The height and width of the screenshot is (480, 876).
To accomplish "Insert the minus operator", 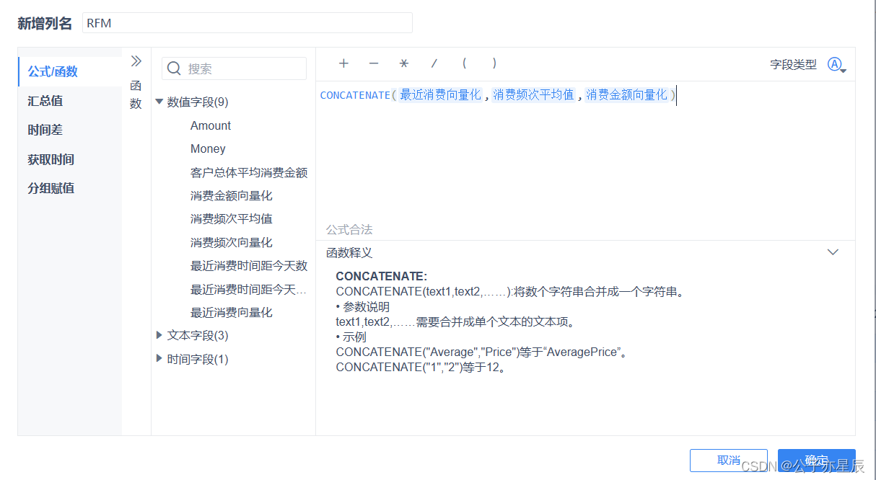I will (374, 63).
